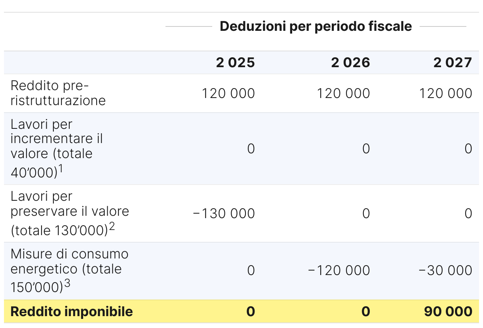Click footnote 1 next to 40'000
483x328 pixels.
point(62,169)
